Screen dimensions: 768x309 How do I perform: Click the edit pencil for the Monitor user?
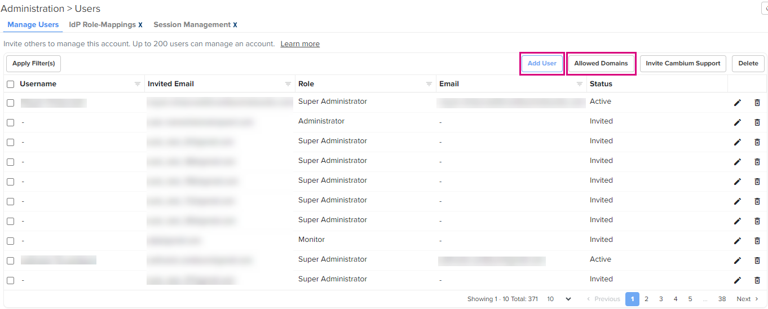[737, 241]
